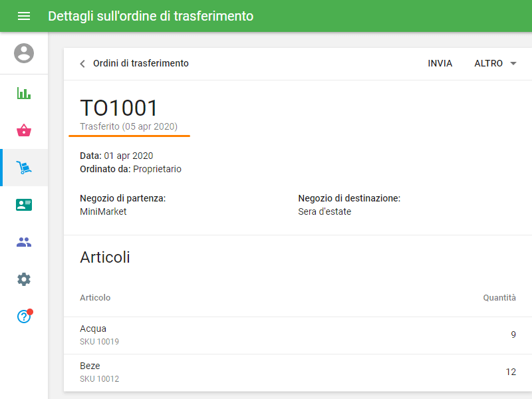Open help icon with red notification dot
The image size is (532, 399).
[x=24, y=317]
